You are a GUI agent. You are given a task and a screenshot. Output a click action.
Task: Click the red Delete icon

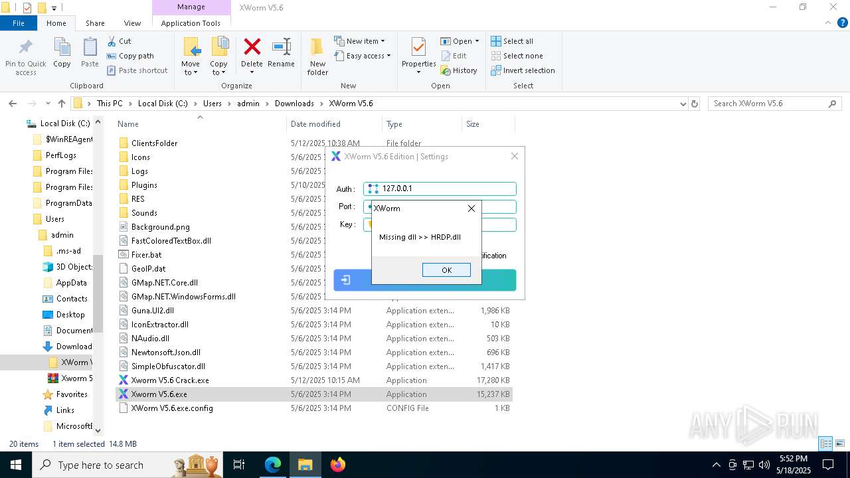coord(252,46)
